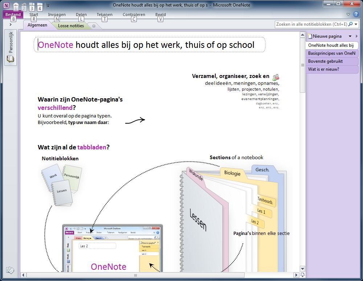
Task: Click the heading 'Wat zijn al de tabbladen?'
Action: click(x=74, y=147)
